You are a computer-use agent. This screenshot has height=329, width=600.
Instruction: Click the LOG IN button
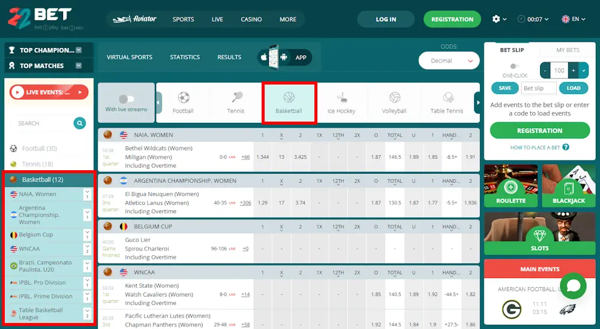pyautogui.click(x=386, y=19)
